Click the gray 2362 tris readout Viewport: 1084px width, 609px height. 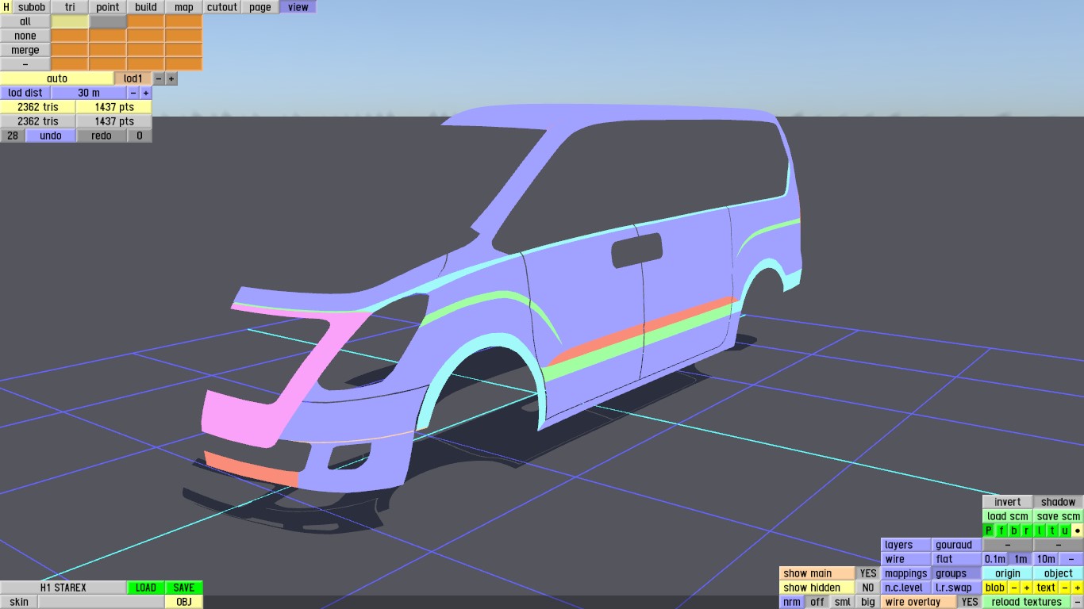click(x=38, y=121)
